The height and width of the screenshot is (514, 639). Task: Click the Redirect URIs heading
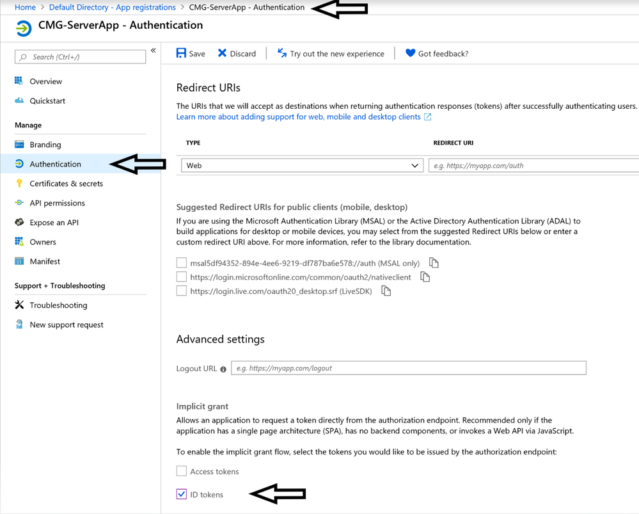[x=209, y=88]
